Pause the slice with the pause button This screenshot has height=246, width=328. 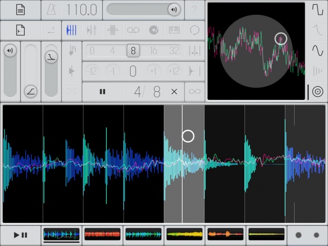[x=103, y=92]
